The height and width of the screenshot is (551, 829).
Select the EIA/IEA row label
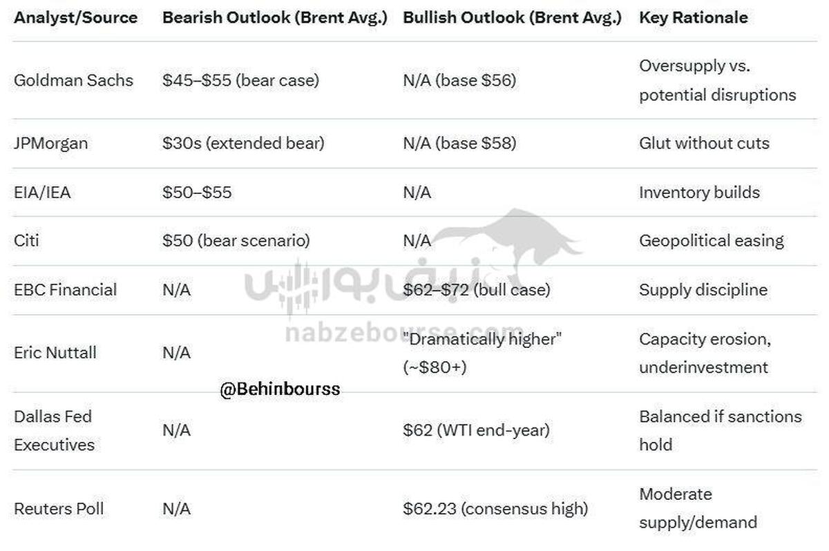(x=42, y=193)
